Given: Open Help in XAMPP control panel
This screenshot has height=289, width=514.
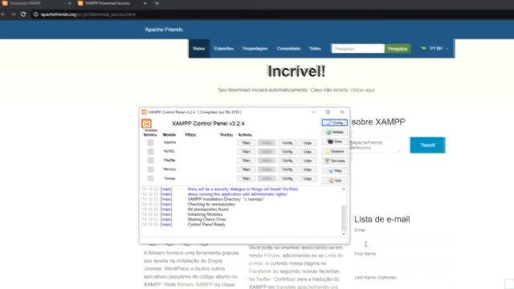Looking at the screenshot, I should click(334, 171).
